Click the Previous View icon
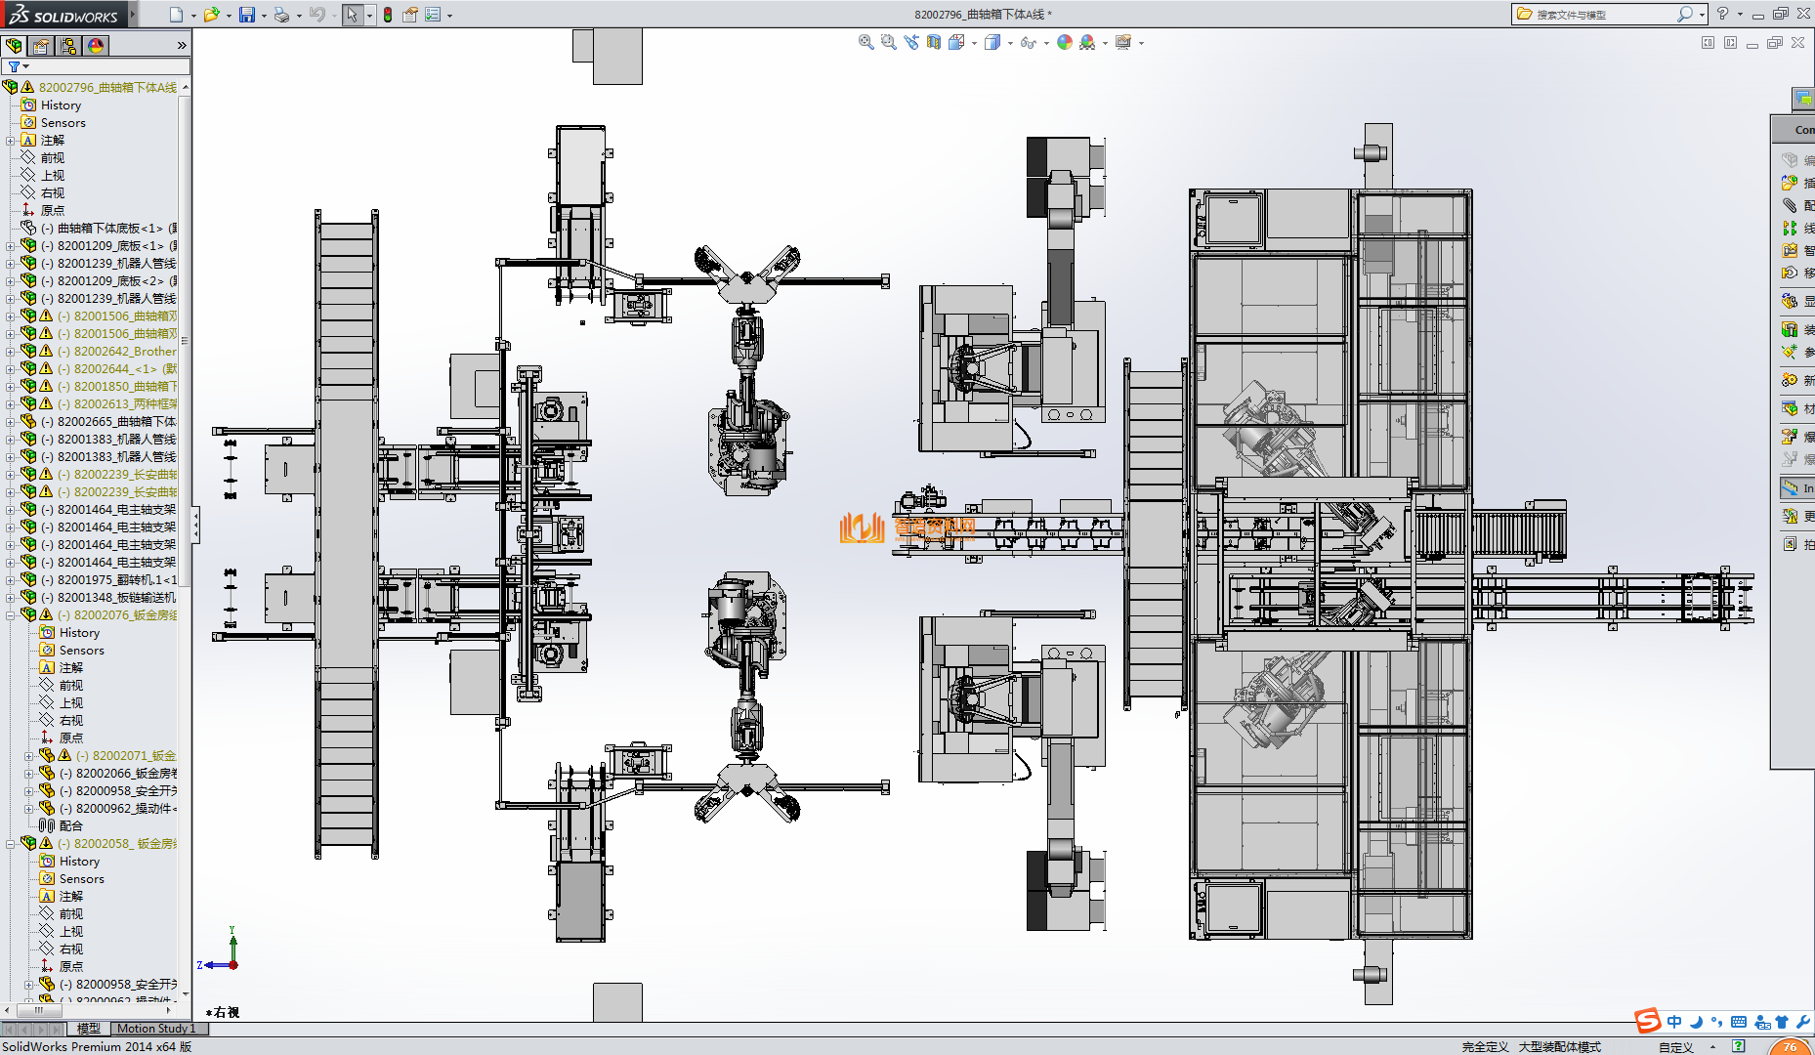Image resolution: width=1815 pixels, height=1055 pixels. [911, 42]
